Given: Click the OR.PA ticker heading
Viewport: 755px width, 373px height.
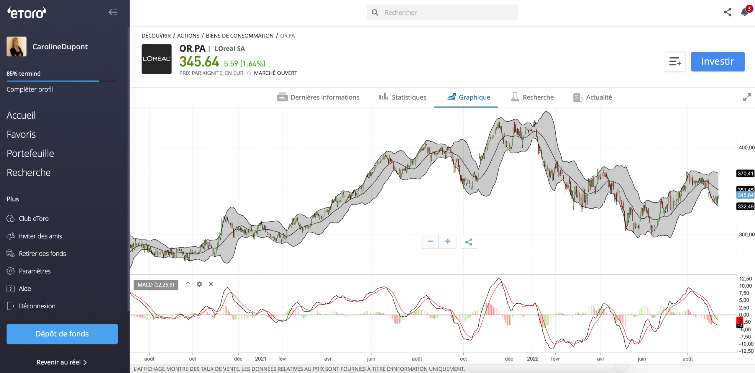Looking at the screenshot, I should click(192, 48).
